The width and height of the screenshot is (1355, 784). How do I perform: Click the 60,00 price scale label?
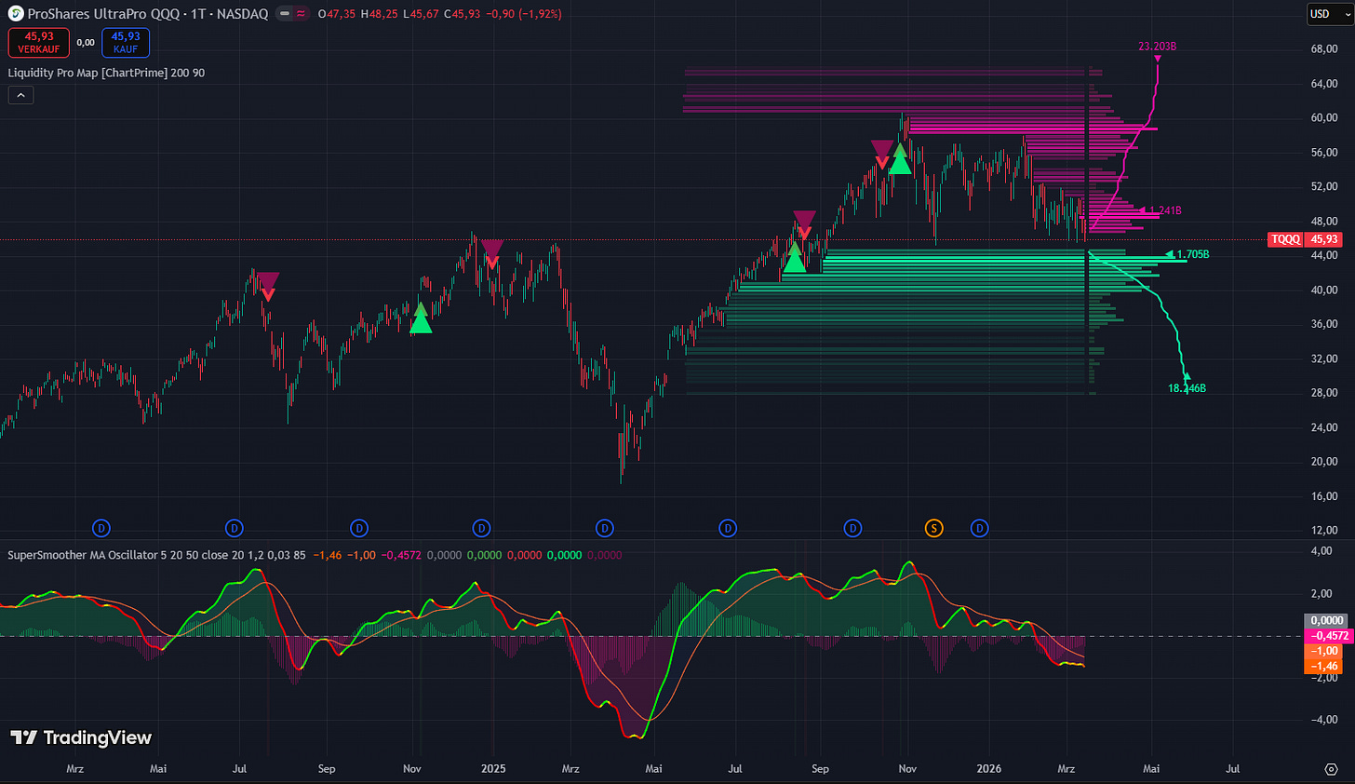(x=1324, y=118)
